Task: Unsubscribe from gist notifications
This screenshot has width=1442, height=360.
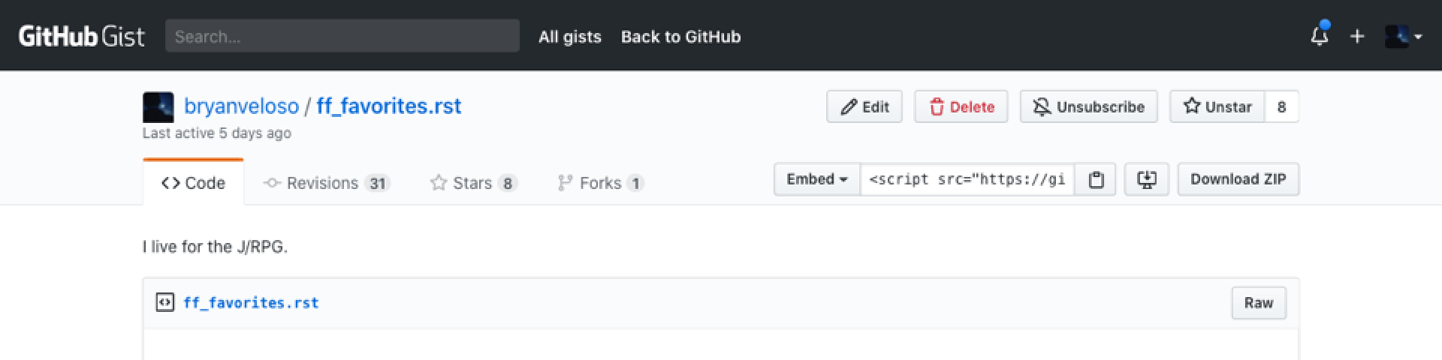Action: click(1088, 106)
